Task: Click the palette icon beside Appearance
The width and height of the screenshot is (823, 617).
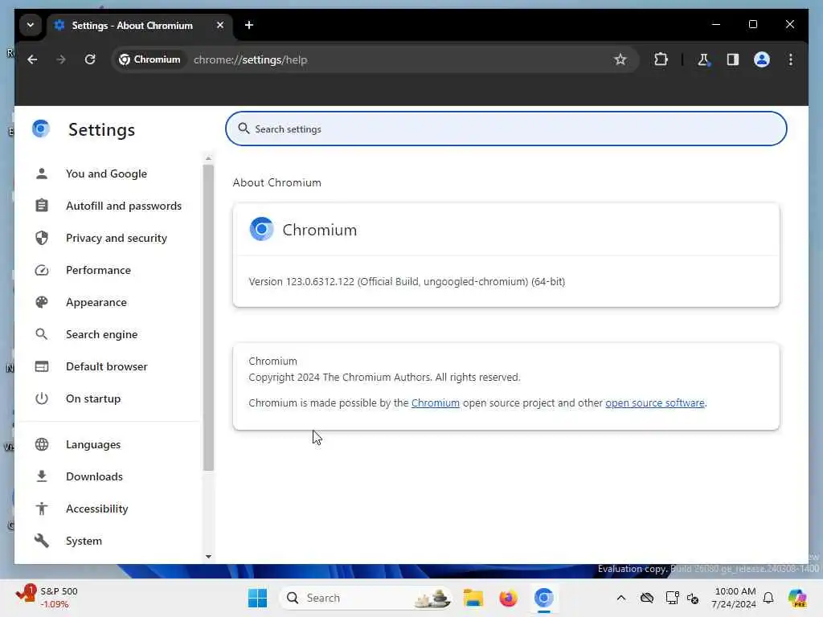Action: [x=42, y=302]
